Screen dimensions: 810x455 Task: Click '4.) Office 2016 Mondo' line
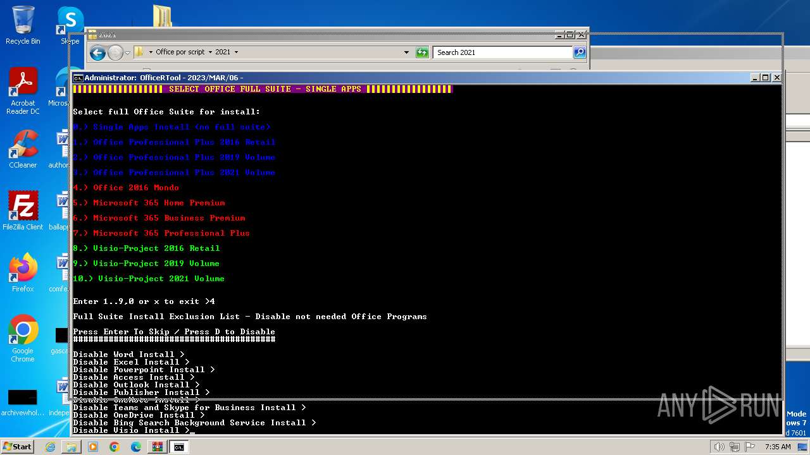tap(126, 188)
